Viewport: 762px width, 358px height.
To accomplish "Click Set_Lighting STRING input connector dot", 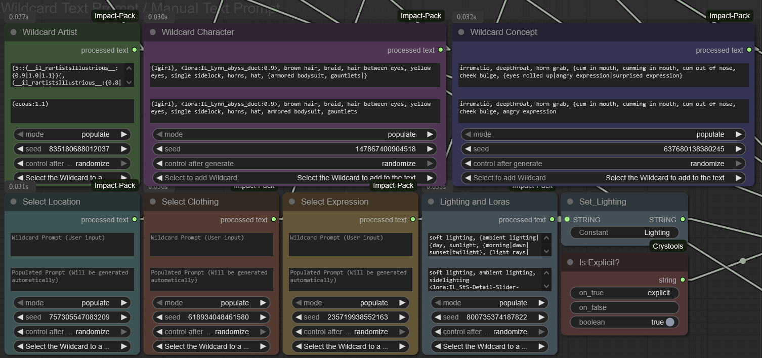I will pyautogui.click(x=567, y=220).
